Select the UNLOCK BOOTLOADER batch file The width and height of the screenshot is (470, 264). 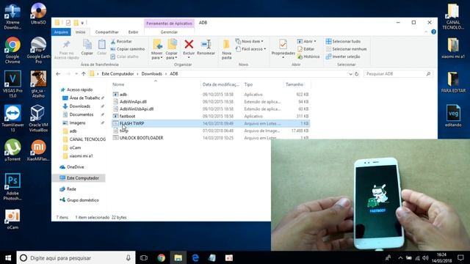(x=141, y=138)
